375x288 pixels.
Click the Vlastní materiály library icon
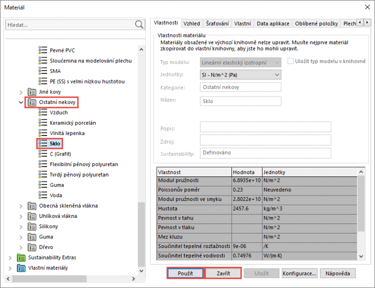[x=21, y=268]
